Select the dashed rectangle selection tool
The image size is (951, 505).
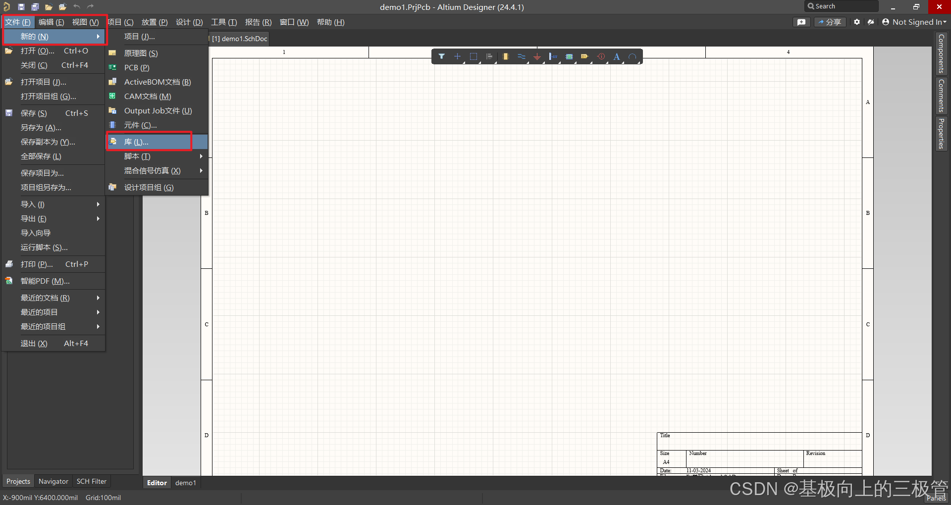pos(474,56)
